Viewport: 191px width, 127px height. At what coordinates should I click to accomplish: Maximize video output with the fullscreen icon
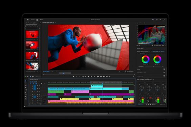tap(164, 20)
